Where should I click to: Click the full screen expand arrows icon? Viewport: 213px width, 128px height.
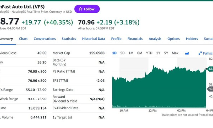200,53
